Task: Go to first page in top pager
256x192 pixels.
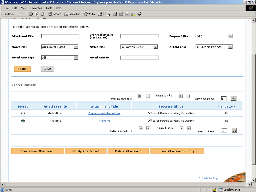Action: (140, 96)
